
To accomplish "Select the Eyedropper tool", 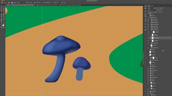I will [4, 11].
